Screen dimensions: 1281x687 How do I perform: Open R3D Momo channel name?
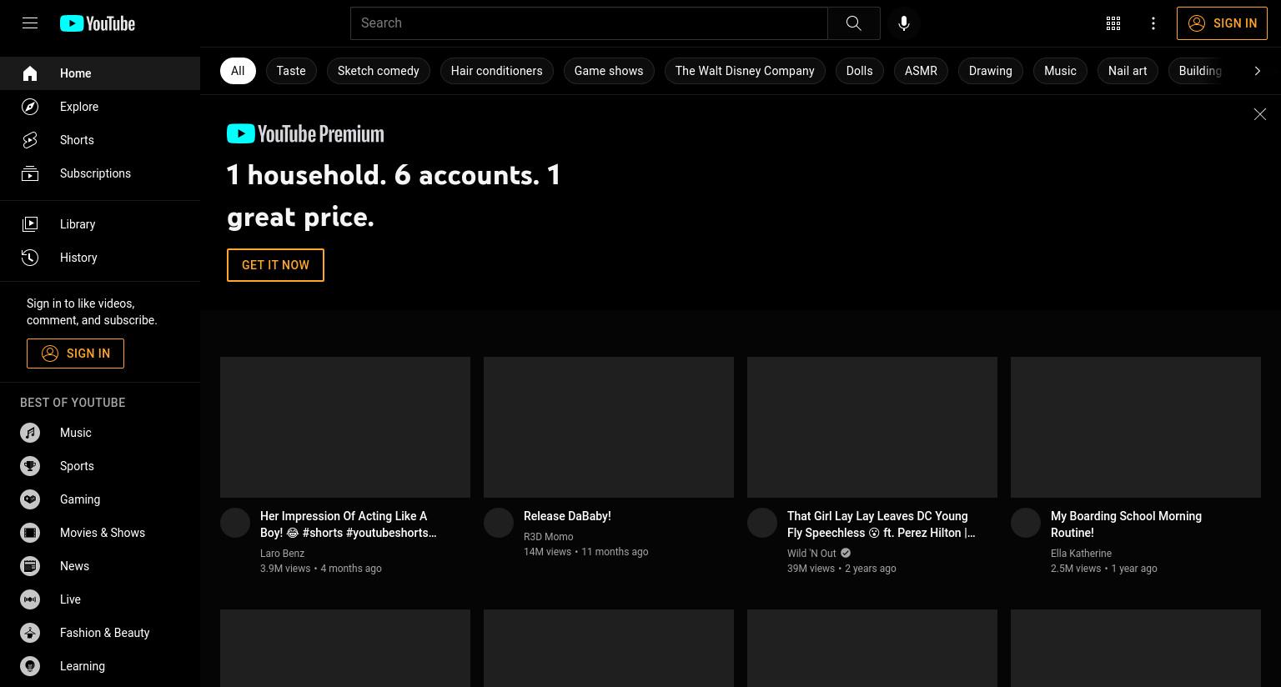[x=548, y=537]
